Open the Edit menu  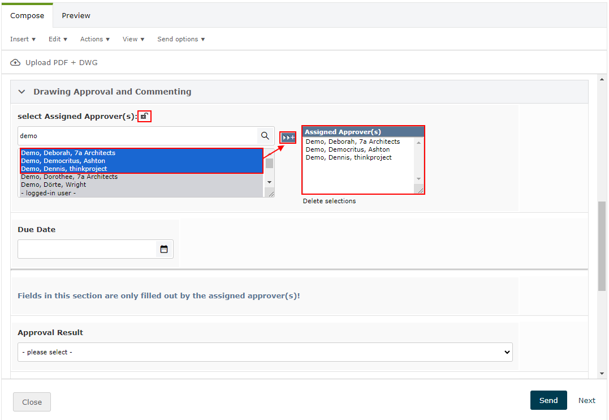(x=58, y=39)
